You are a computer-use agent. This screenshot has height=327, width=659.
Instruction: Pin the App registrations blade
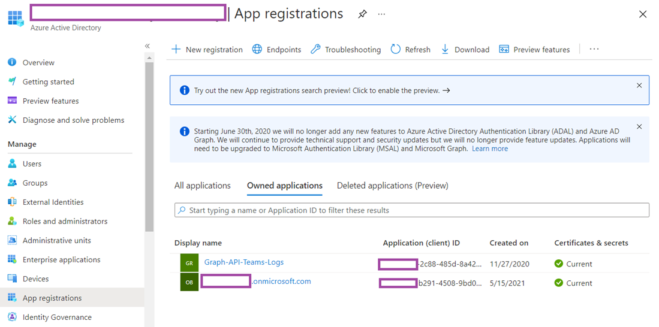362,14
